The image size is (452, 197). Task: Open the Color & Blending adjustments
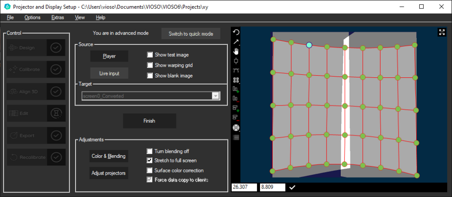[109, 156]
